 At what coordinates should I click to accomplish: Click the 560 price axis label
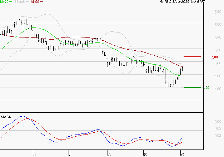point(218,25)
